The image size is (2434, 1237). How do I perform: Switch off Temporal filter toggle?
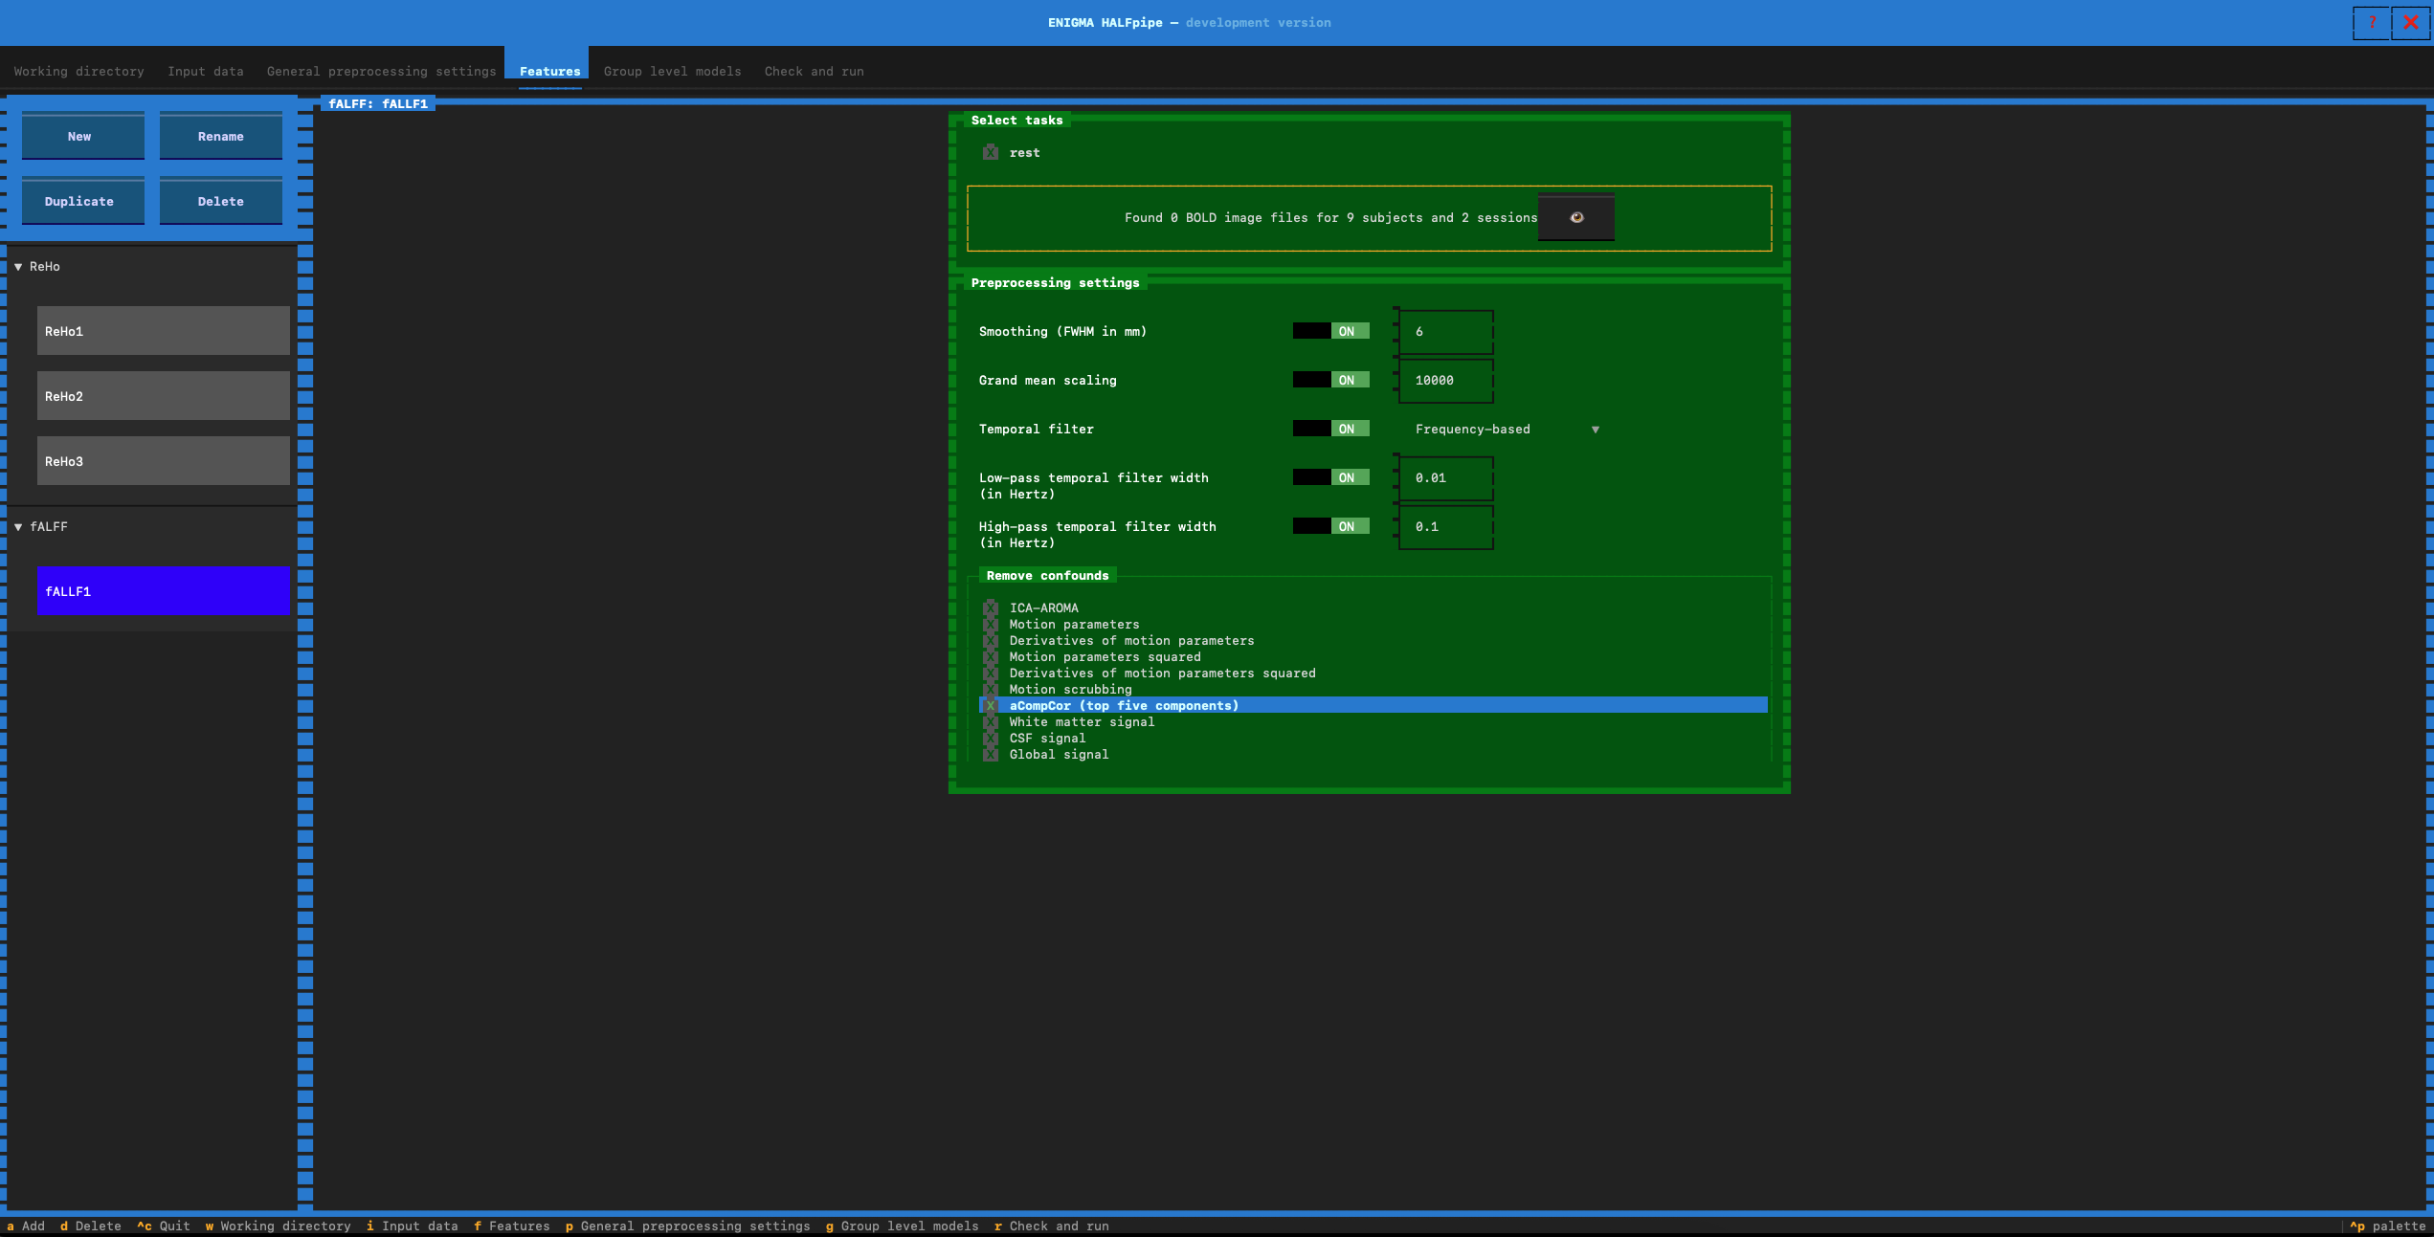(x=1331, y=429)
